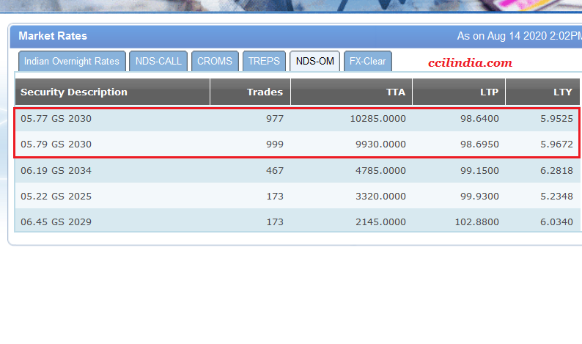Select the NDS-OM tab
The width and height of the screenshot is (582, 344).
tap(314, 61)
